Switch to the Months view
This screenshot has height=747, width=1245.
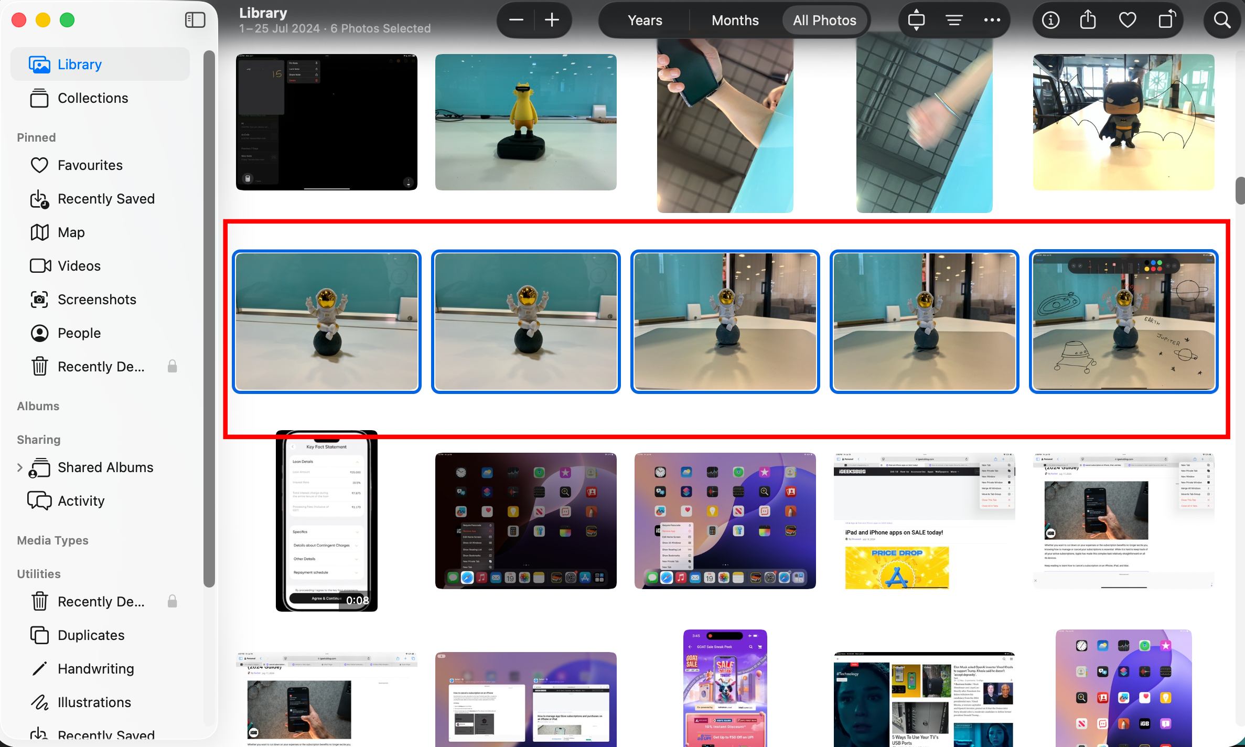735,20
